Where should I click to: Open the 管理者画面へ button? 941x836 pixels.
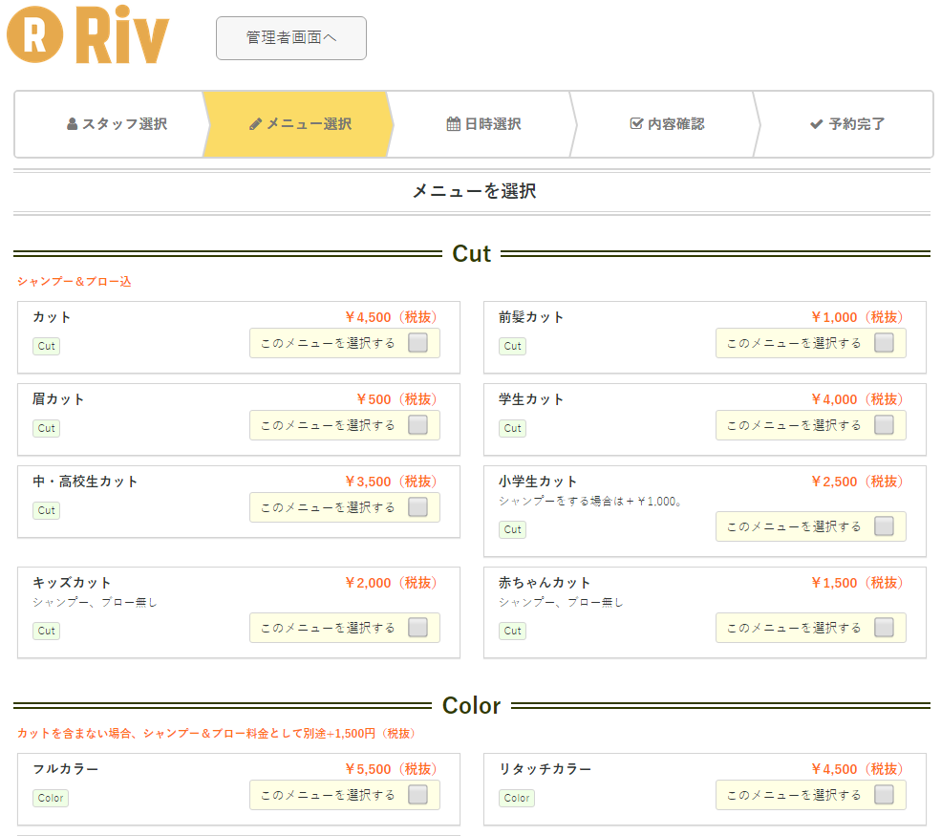click(x=291, y=38)
